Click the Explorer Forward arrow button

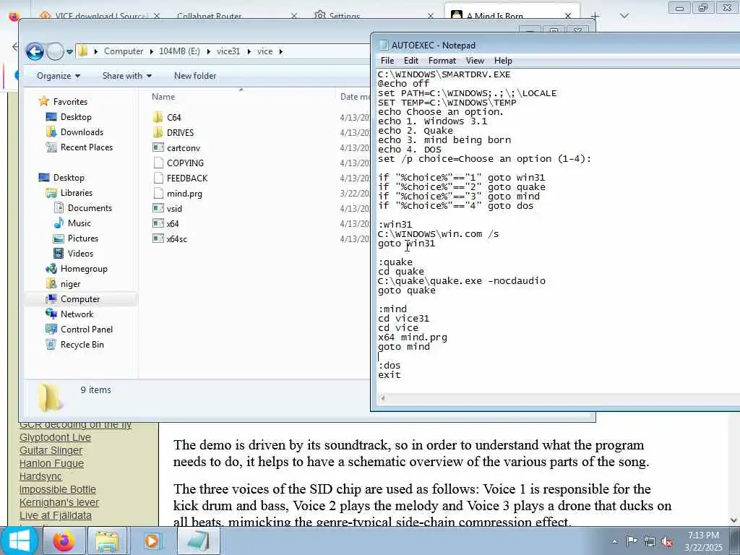tap(55, 51)
